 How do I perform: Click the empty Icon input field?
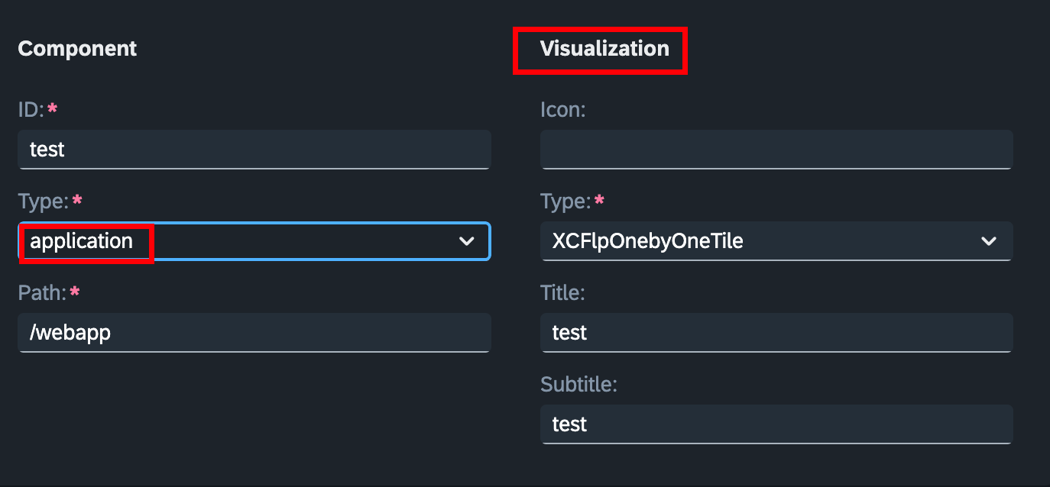point(776,150)
